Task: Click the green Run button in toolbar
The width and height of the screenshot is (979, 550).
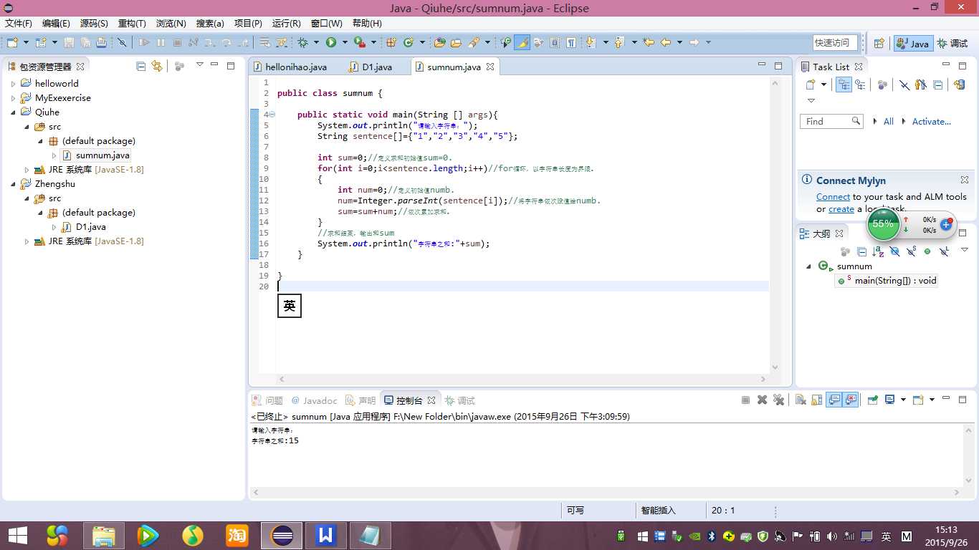Action: (331, 43)
